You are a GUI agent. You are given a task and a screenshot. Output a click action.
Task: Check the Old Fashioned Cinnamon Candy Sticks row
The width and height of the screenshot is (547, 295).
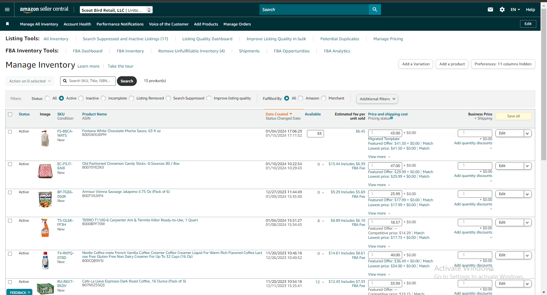[x=10, y=164]
